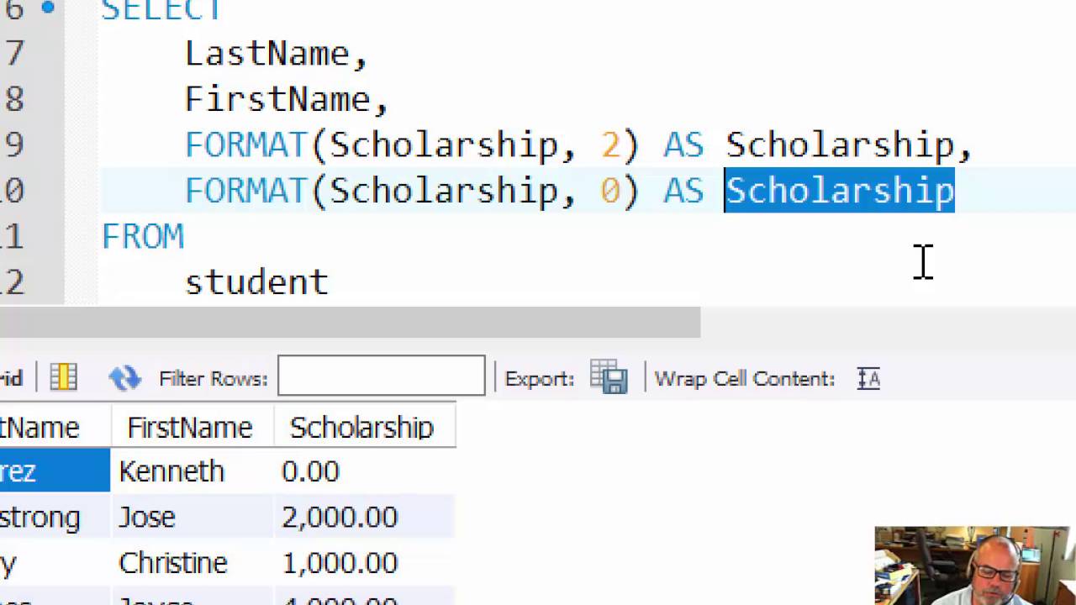Click the webcam video thumbnail
This screenshot has height=605, width=1076.
[x=973, y=566]
